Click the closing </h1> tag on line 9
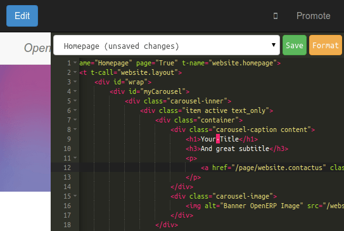The height and width of the screenshot is (231, 344). [248, 139]
